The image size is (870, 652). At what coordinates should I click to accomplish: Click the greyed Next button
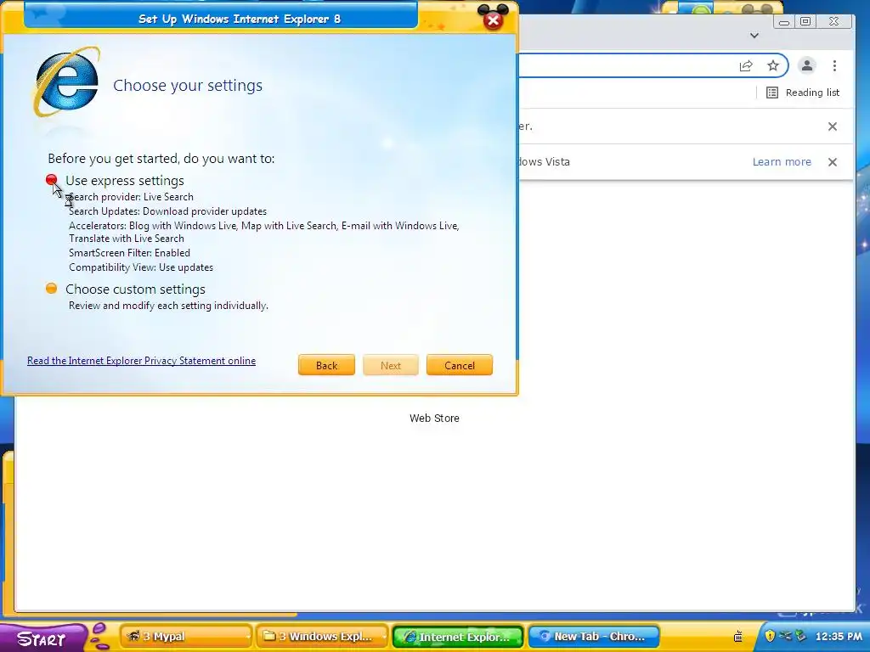click(391, 365)
